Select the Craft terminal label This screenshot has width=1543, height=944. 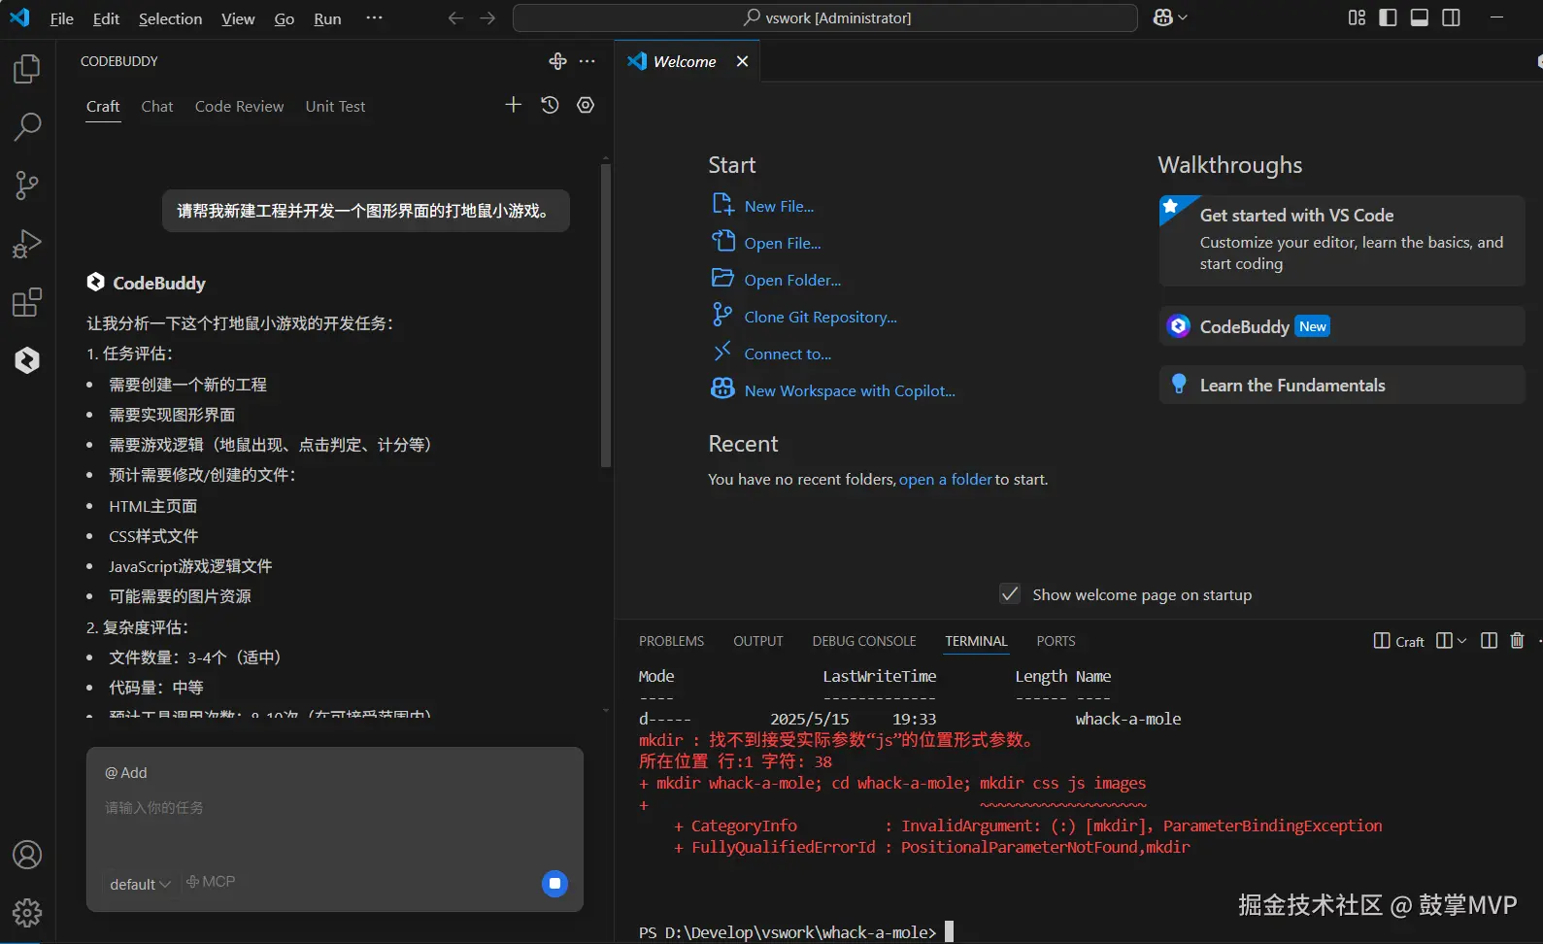pos(1399,641)
